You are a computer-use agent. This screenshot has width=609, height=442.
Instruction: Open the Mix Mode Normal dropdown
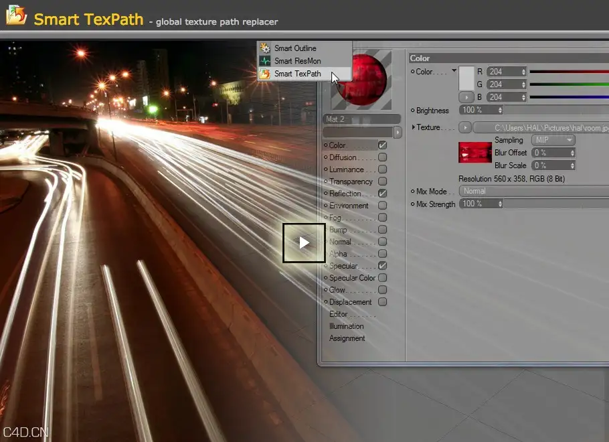[x=534, y=191]
